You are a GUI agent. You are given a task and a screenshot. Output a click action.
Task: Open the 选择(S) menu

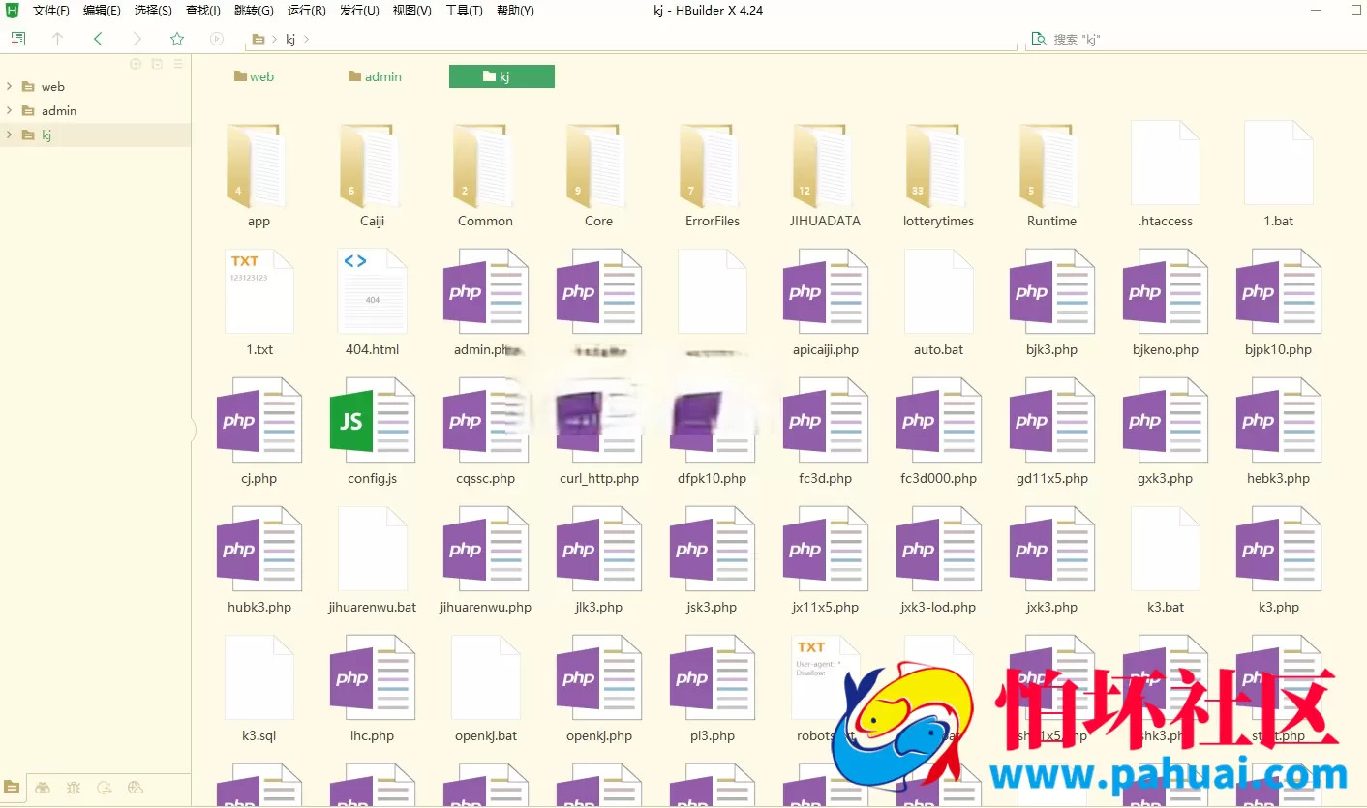point(153,11)
